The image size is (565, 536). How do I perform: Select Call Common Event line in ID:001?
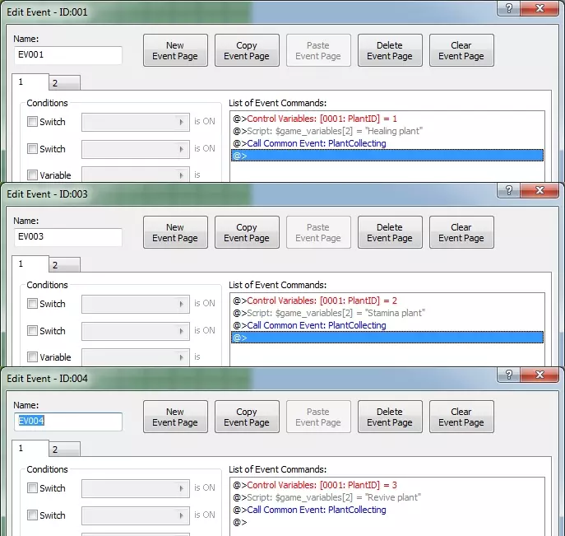tap(387, 143)
